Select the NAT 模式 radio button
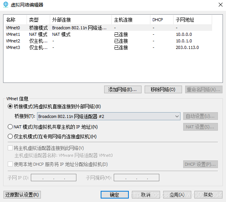The image size is (226, 202). 10,127
